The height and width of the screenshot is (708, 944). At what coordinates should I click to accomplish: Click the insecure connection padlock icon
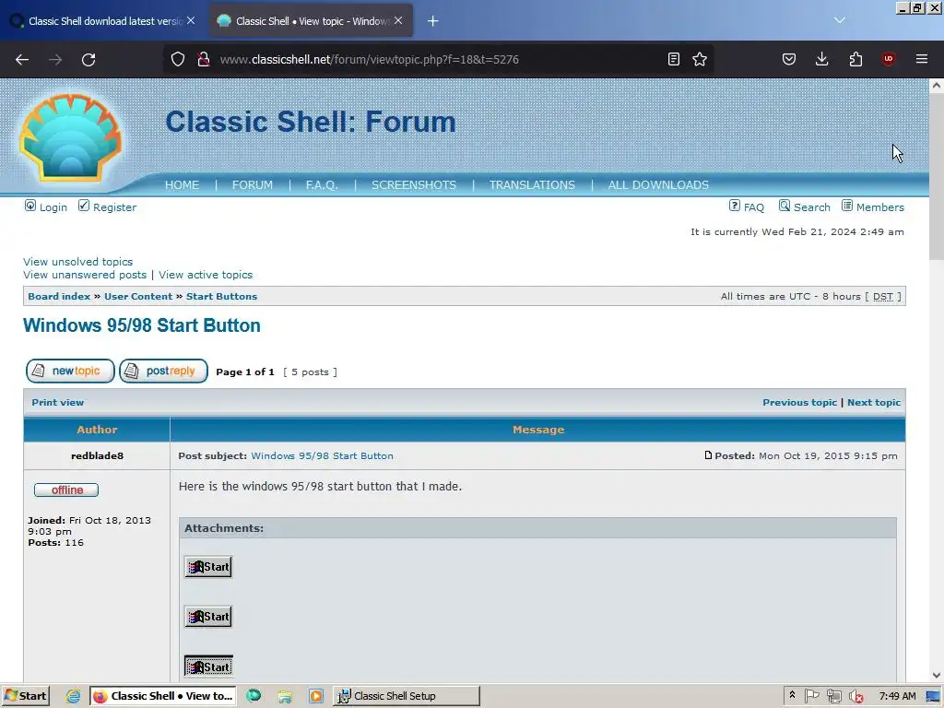[x=204, y=59]
